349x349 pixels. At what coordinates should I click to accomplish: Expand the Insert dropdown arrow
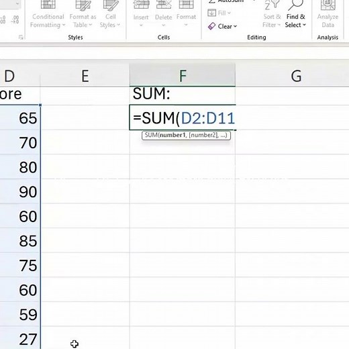pyautogui.click(x=141, y=25)
